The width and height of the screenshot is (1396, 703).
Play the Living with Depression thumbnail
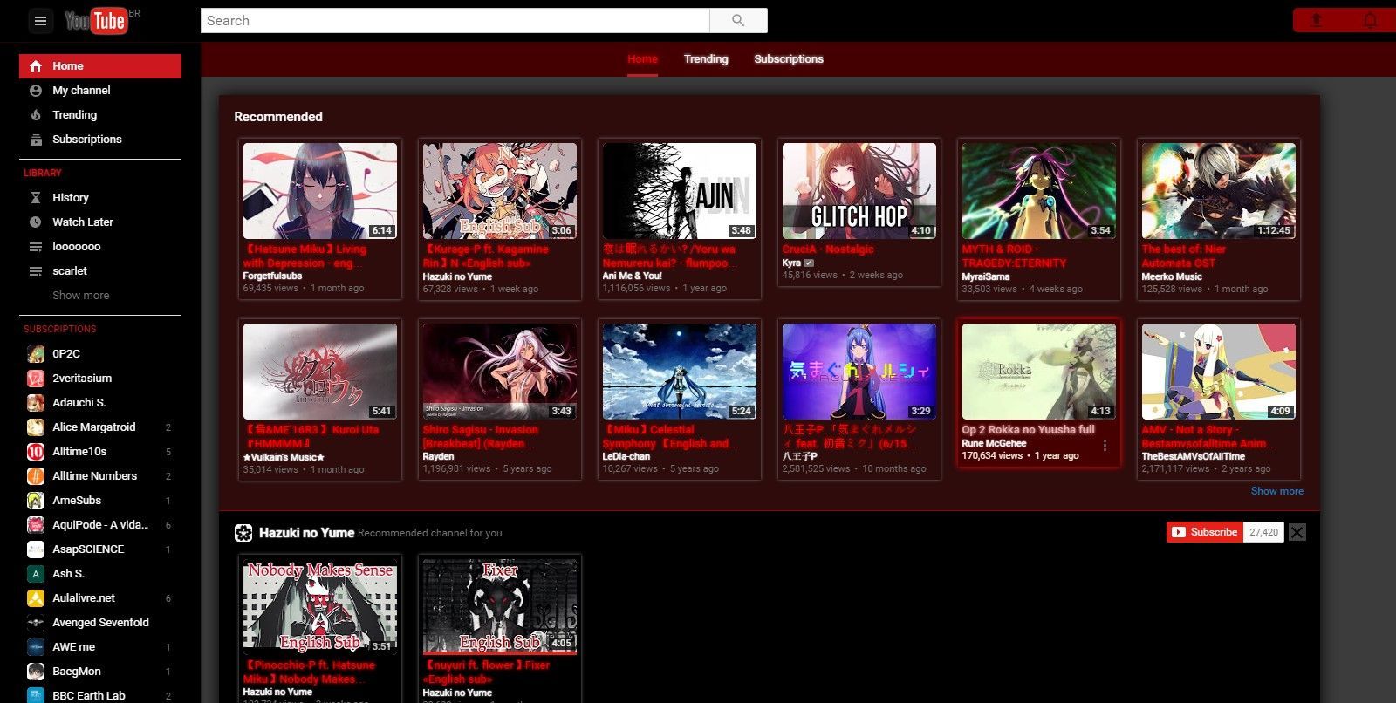320,191
